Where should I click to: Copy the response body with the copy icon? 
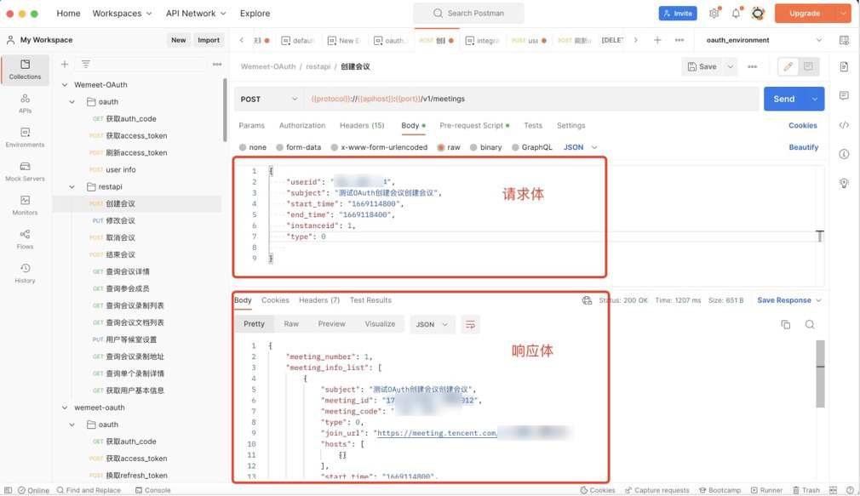pos(785,324)
